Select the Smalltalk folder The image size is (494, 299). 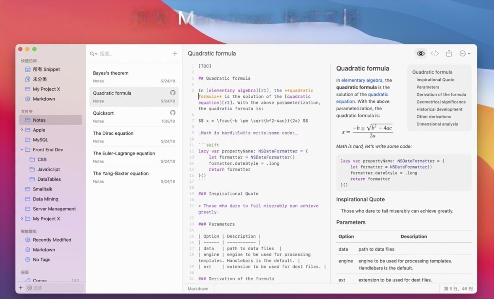click(42, 189)
